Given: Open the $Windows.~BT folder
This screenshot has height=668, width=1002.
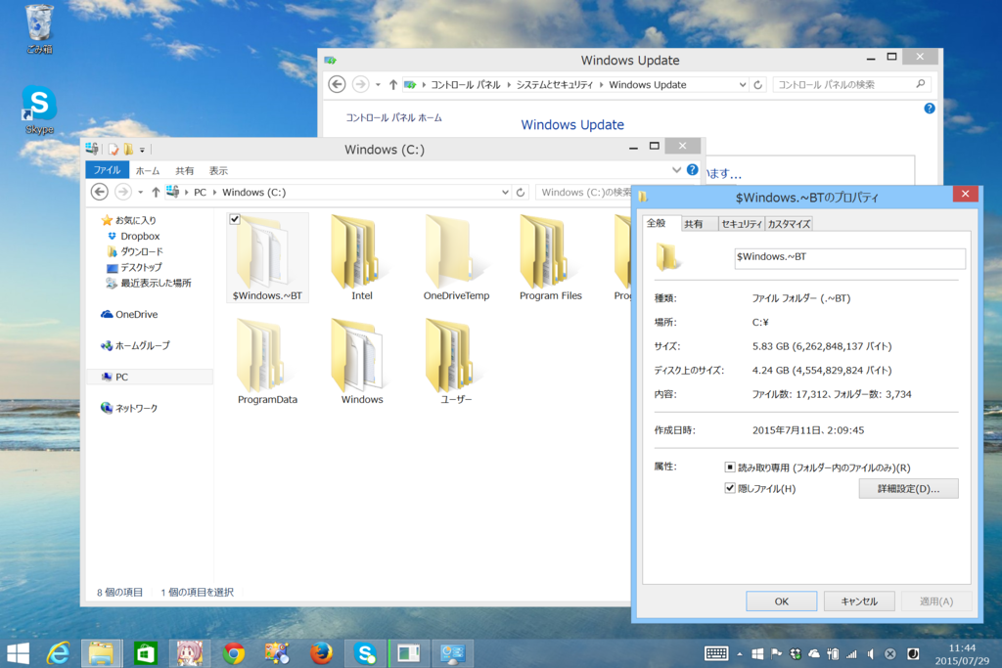Looking at the screenshot, I should point(267,258).
